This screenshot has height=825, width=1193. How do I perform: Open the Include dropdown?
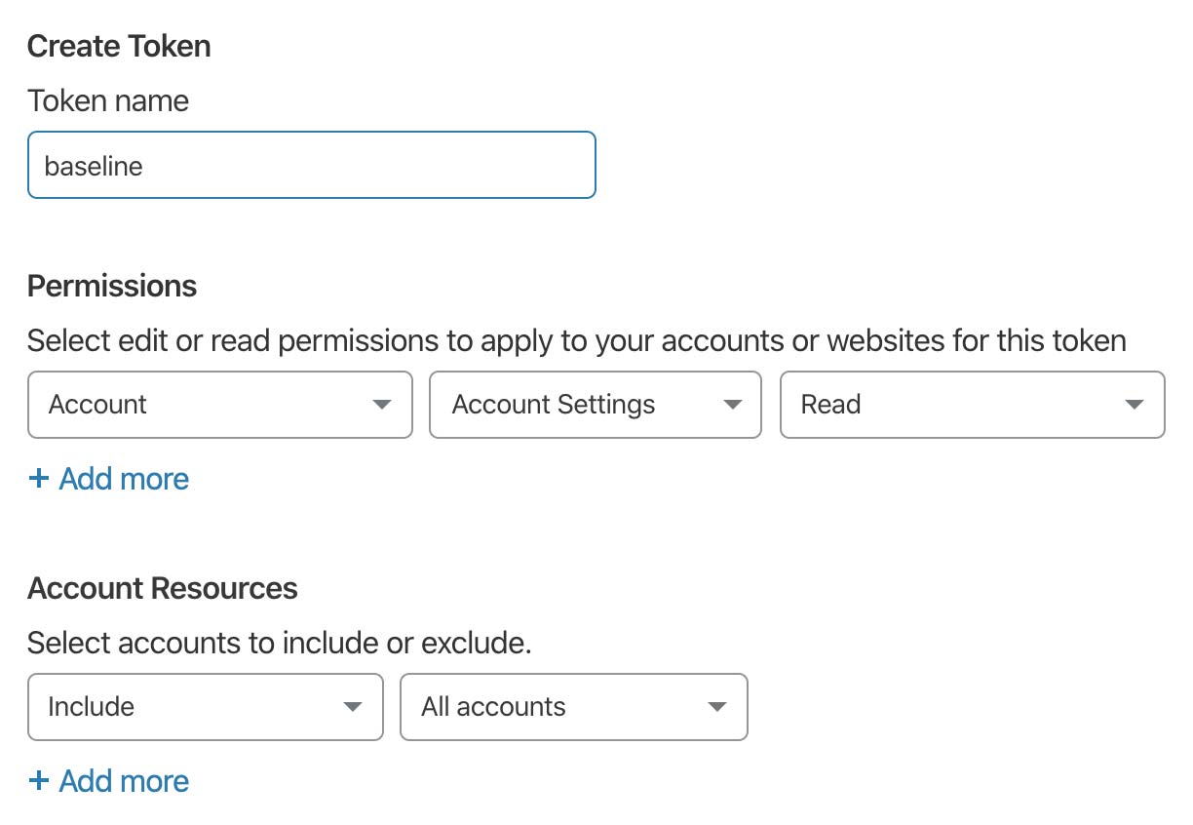[x=206, y=707]
